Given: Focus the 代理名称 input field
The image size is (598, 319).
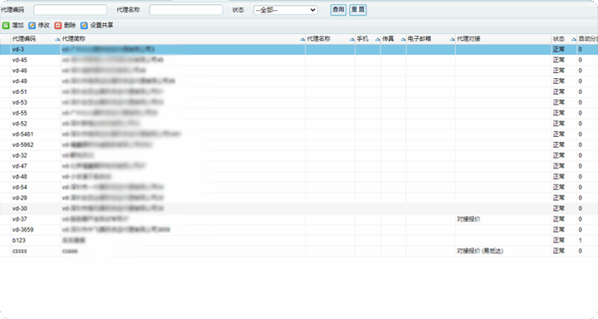Looking at the screenshot, I should 186,10.
